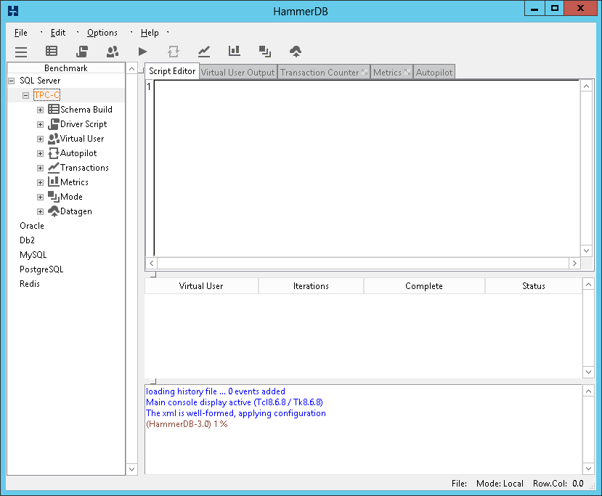
Task: Click the Autopilot tree icon
Action: click(x=53, y=153)
